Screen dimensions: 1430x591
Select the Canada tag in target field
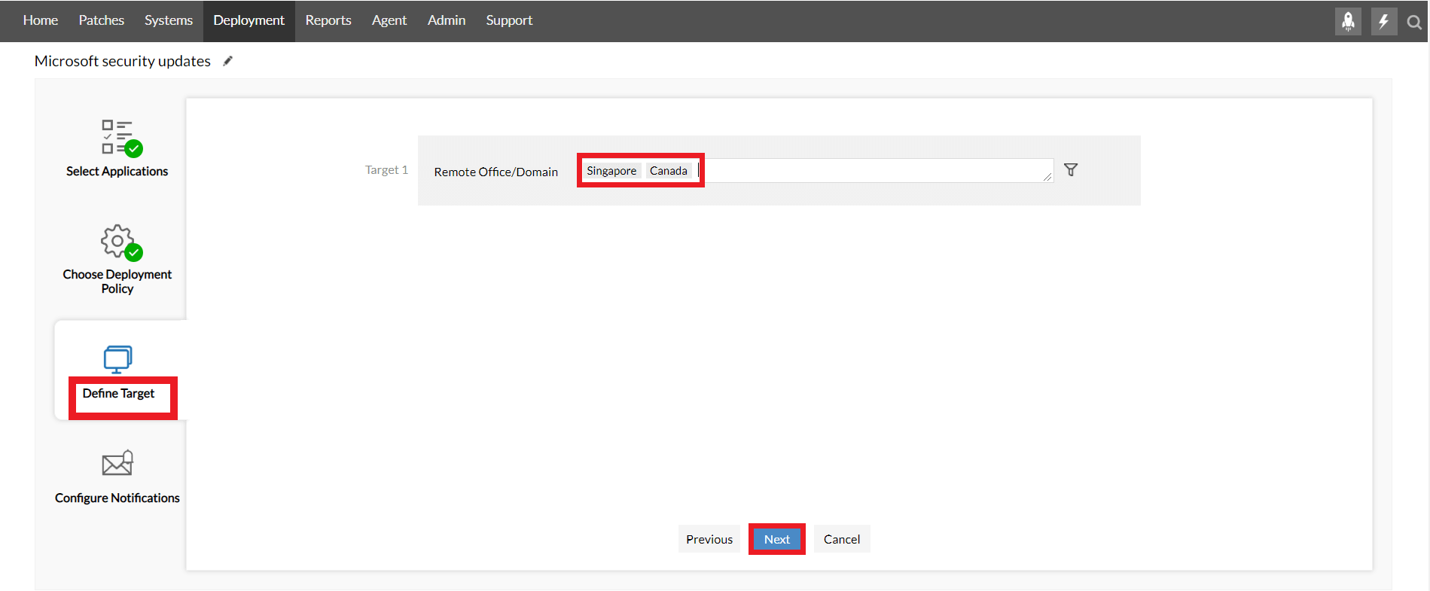tap(669, 171)
